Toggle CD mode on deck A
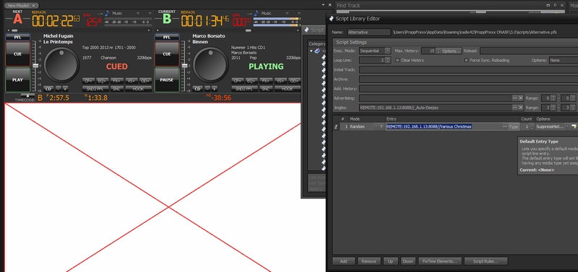 pos(48,89)
